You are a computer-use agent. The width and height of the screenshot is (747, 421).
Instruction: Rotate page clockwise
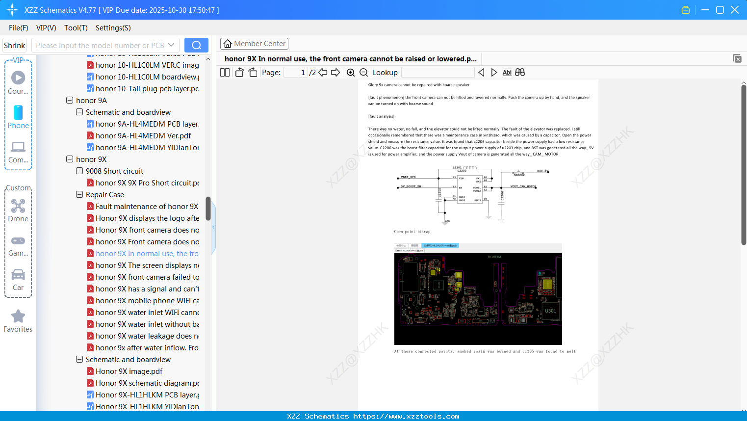253,72
